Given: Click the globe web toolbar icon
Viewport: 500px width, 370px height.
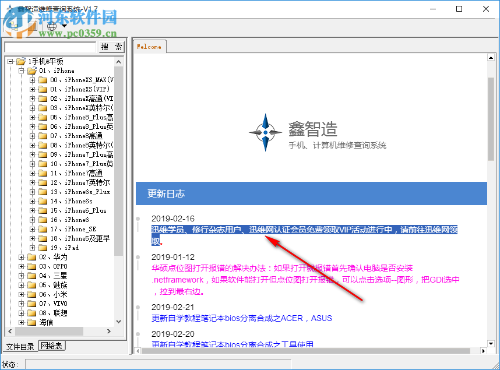Looking at the screenshot, I should [52, 26].
